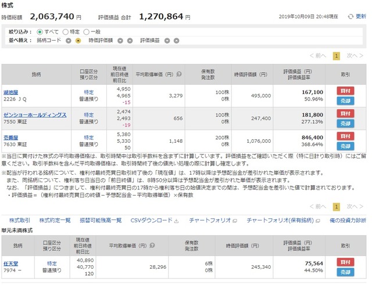The image size is (372, 285).
Task: Open the 株式取引 tab link
Action: (x=20, y=221)
